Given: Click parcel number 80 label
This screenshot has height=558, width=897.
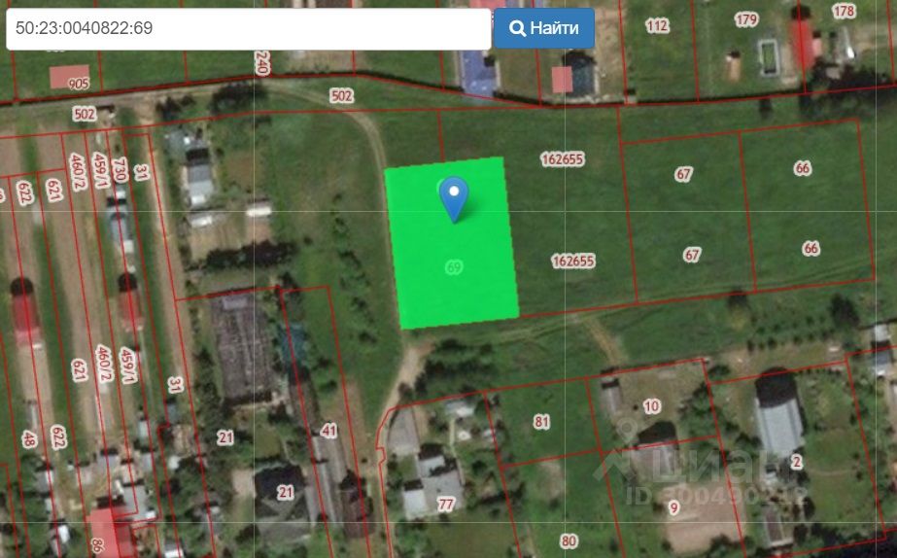Looking at the screenshot, I should click(569, 541).
